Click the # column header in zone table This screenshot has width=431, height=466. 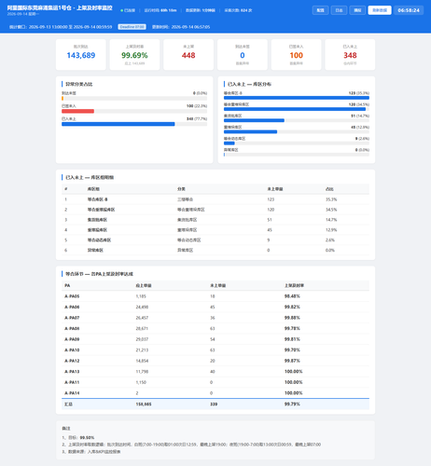click(65, 189)
